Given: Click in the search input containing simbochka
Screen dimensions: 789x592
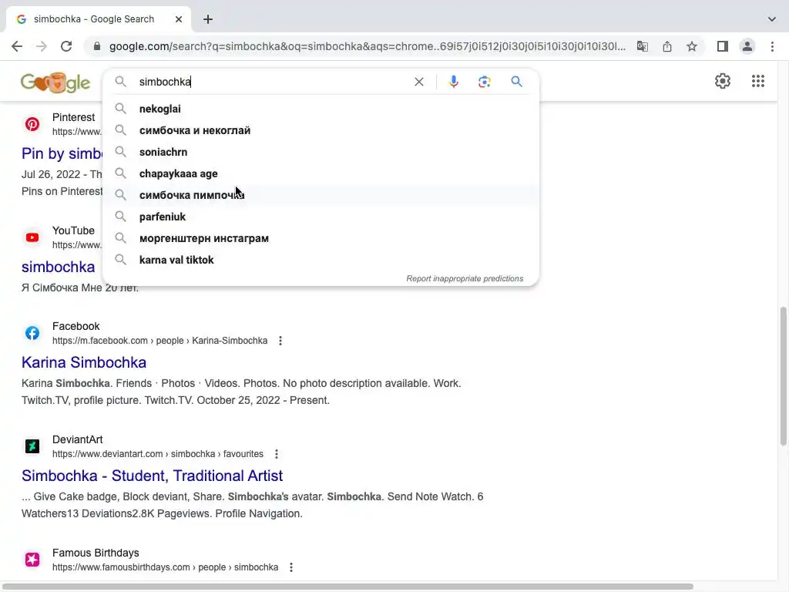Looking at the screenshot, I should (x=272, y=82).
